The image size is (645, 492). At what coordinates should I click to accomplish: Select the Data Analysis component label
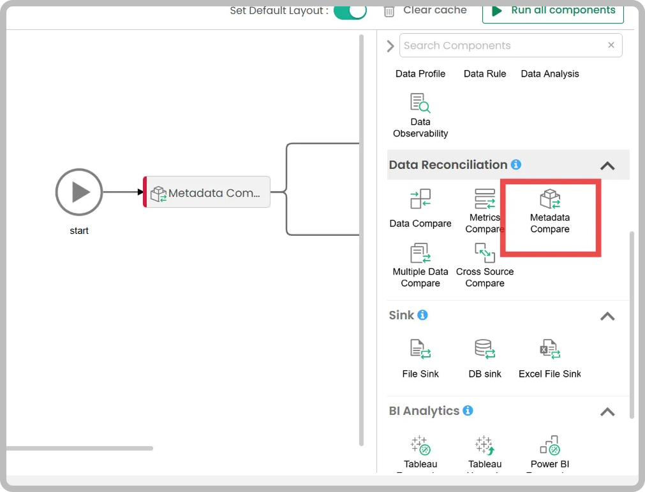pos(549,73)
